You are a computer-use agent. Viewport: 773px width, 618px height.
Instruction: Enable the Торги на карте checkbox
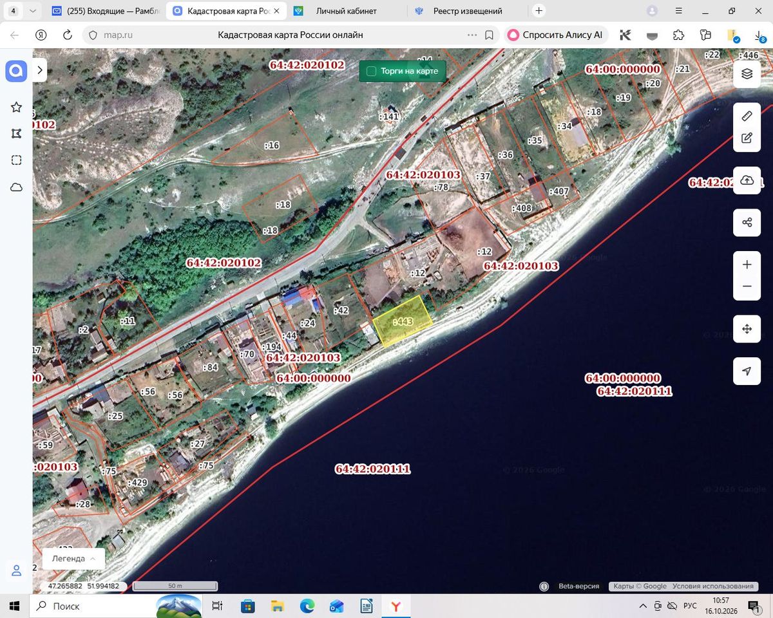click(x=371, y=71)
